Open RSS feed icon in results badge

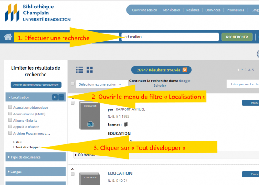[185, 70]
